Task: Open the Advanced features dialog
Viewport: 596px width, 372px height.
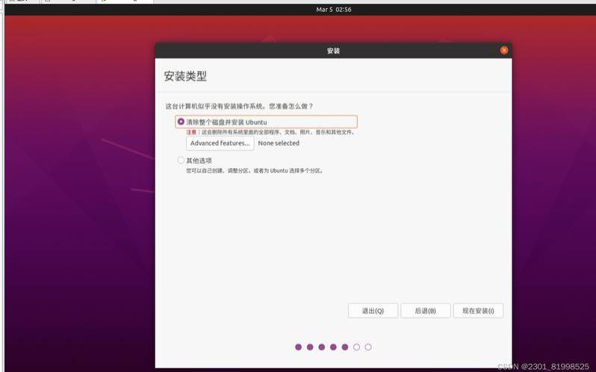Action: 220,143
